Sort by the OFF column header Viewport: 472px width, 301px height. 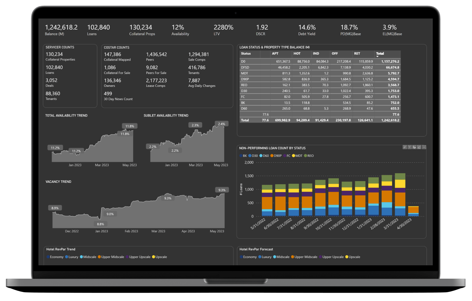[x=334, y=54]
